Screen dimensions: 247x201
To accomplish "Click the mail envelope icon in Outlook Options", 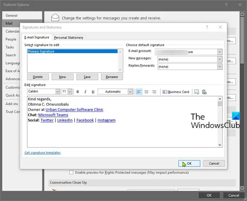I will 55,18.
